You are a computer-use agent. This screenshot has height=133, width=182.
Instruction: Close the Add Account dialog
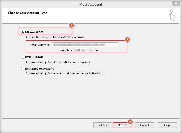(176, 3)
